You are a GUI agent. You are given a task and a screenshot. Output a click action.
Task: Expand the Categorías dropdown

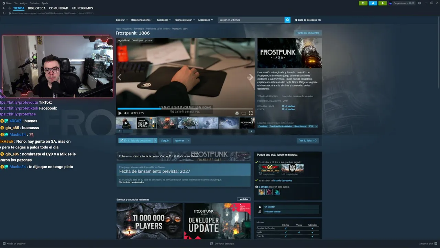tap(164, 20)
